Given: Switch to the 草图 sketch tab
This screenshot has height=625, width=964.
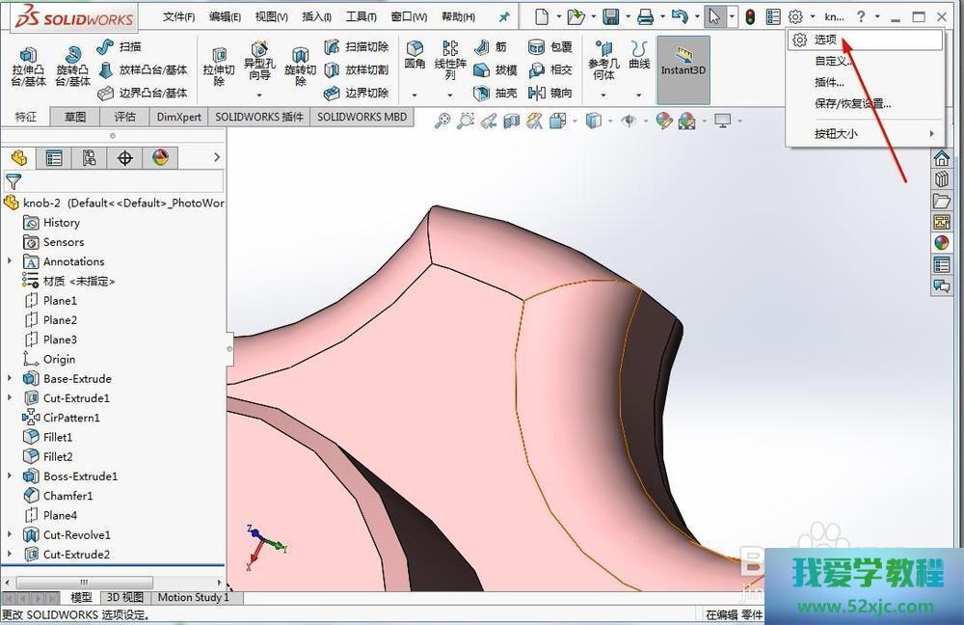Looking at the screenshot, I should pyautogui.click(x=75, y=117).
